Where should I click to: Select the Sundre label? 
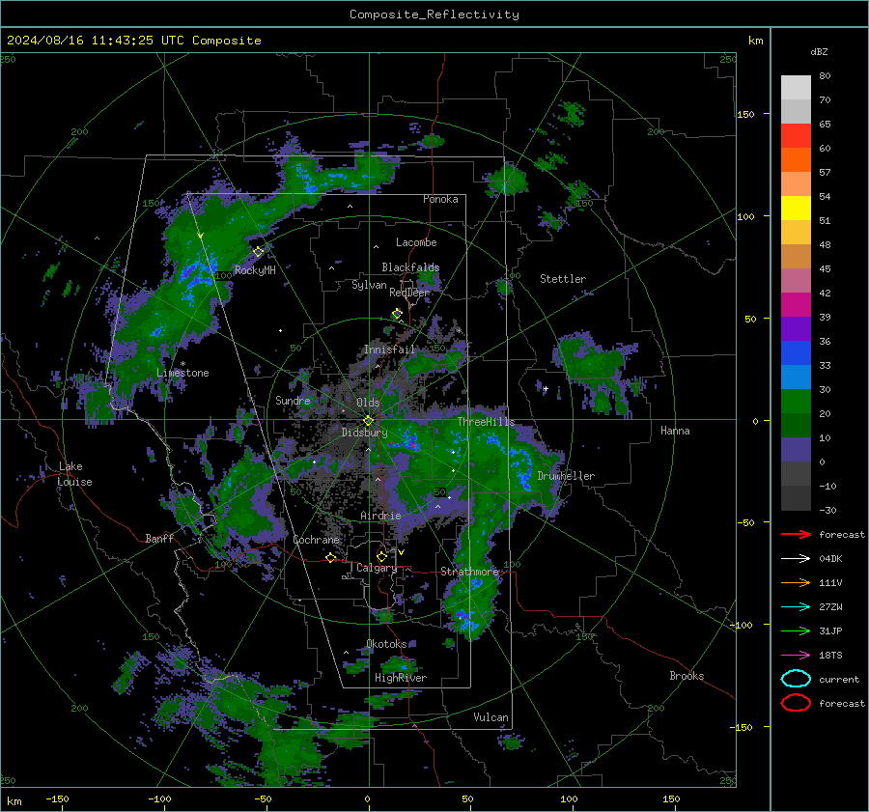pos(293,400)
